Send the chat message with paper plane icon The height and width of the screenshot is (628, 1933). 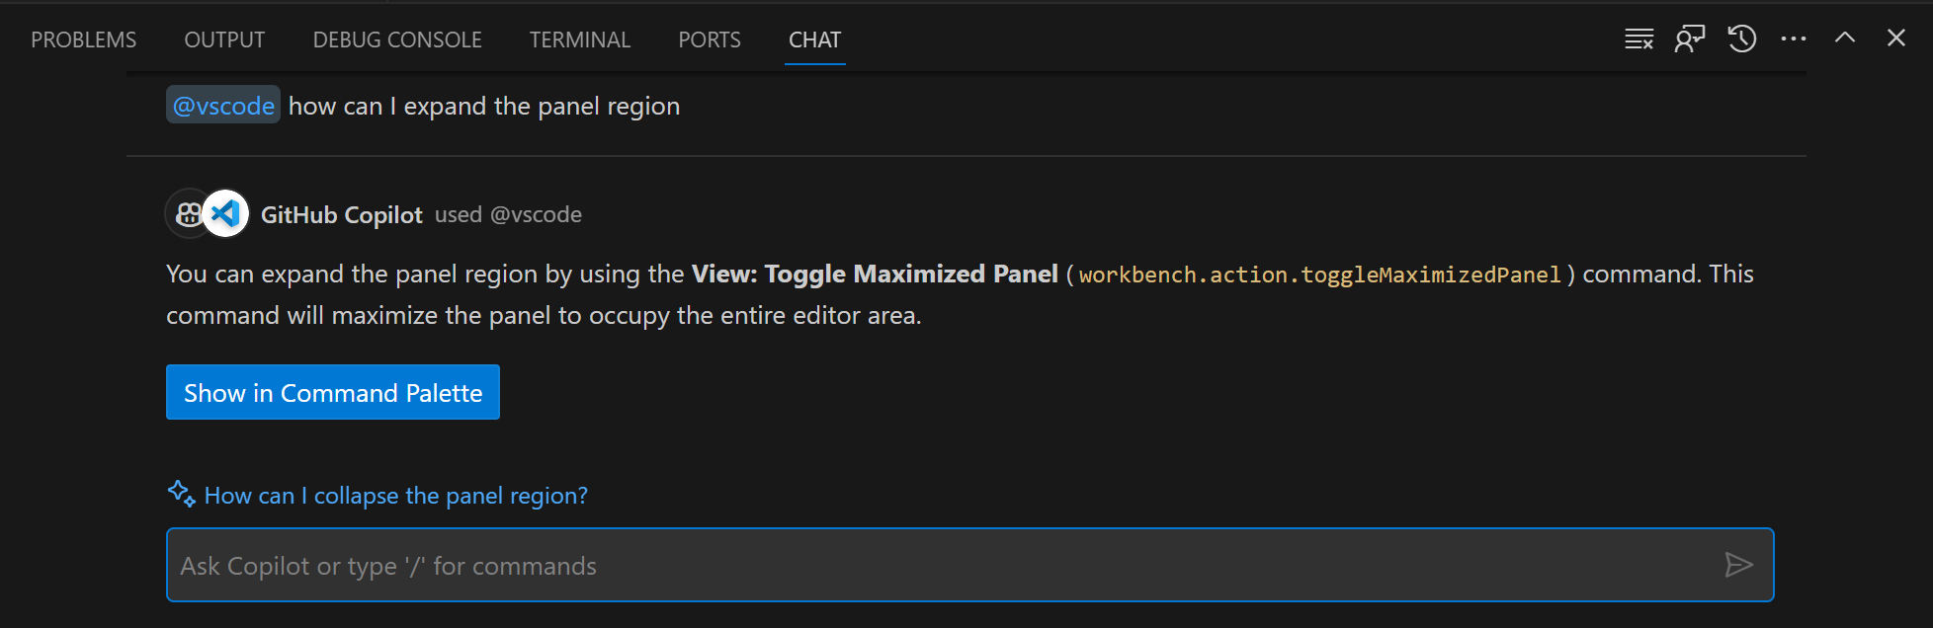pos(1740,565)
